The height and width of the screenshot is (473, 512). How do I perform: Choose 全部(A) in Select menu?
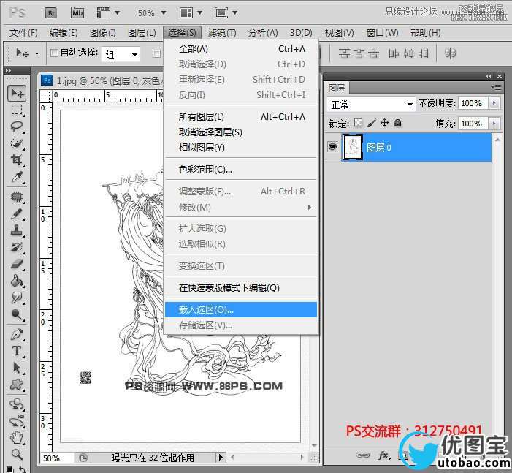tap(241, 49)
